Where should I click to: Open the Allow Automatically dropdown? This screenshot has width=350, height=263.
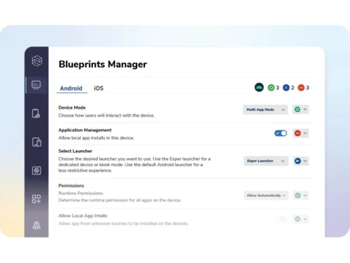pos(266,196)
